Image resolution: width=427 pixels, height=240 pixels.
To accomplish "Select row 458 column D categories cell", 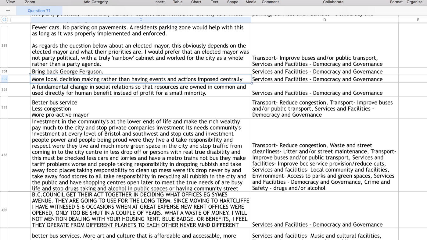I will [325, 155].
